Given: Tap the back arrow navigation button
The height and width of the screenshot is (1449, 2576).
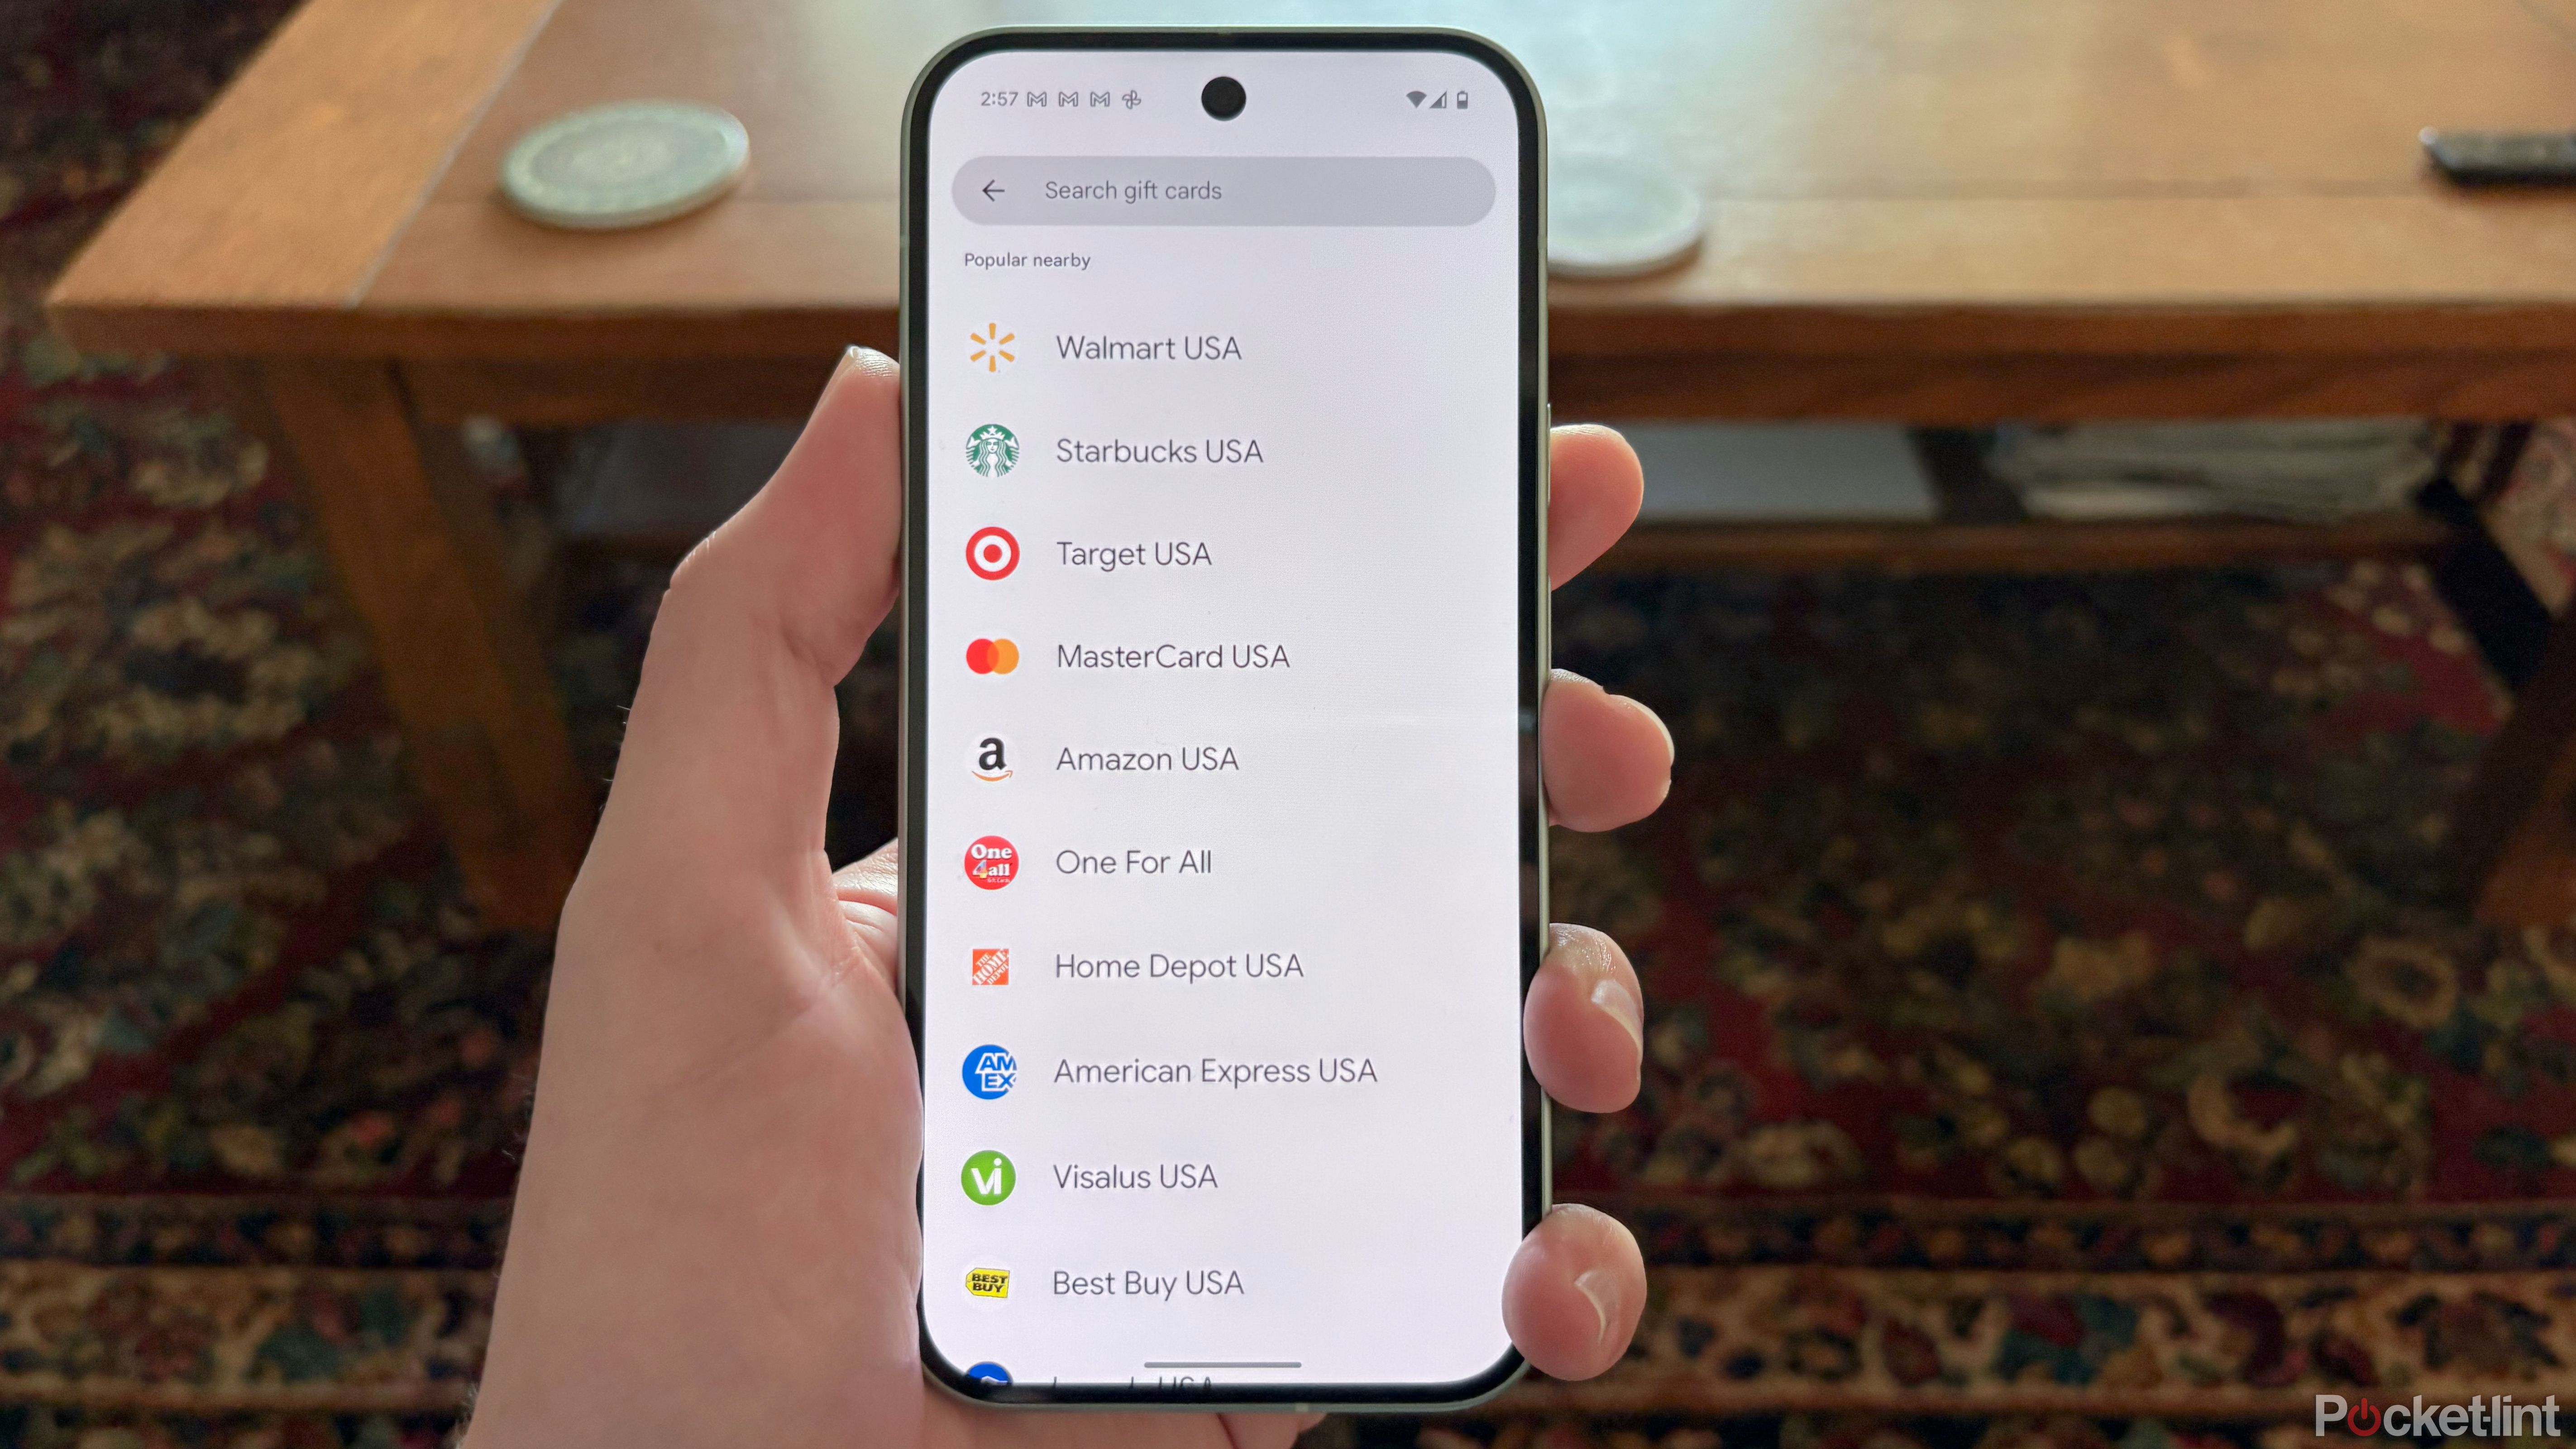Looking at the screenshot, I should pyautogui.click(x=998, y=189).
